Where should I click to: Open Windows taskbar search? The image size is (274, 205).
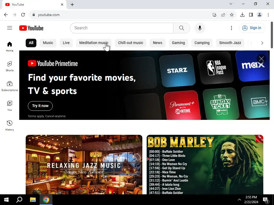coord(19,200)
